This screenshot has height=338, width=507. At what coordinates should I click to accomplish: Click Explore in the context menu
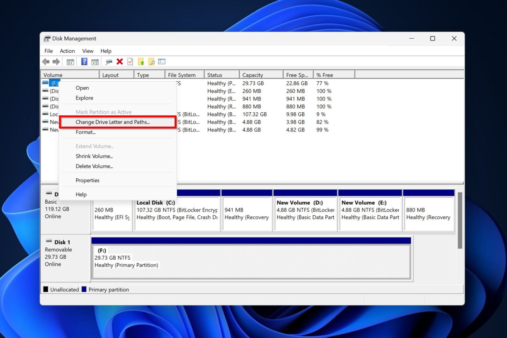coord(84,98)
